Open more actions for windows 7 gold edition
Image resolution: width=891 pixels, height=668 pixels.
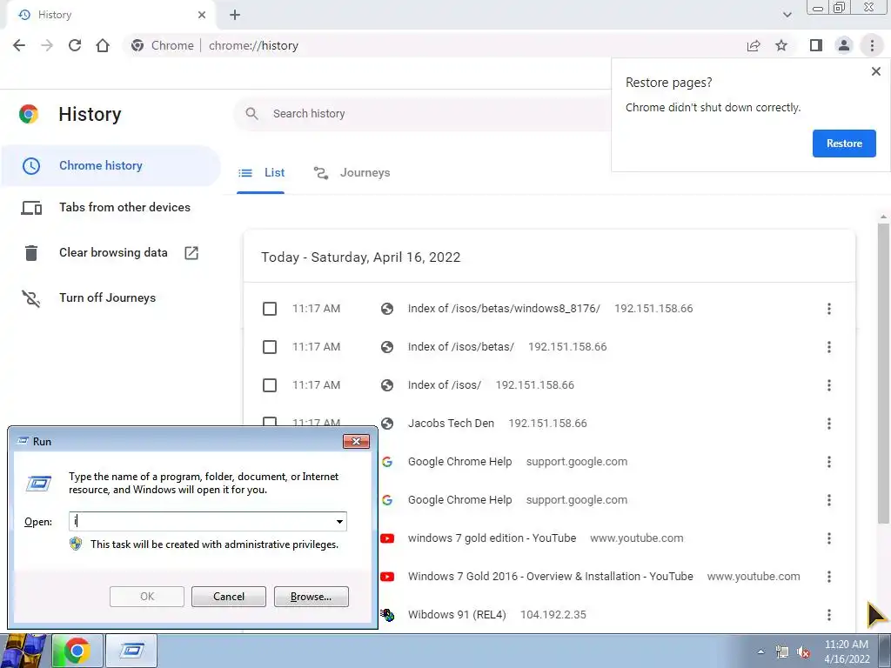[x=828, y=538]
